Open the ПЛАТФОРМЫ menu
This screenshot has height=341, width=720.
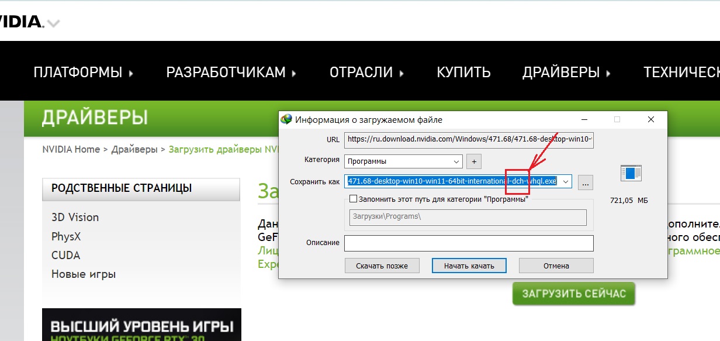point(84,73)
